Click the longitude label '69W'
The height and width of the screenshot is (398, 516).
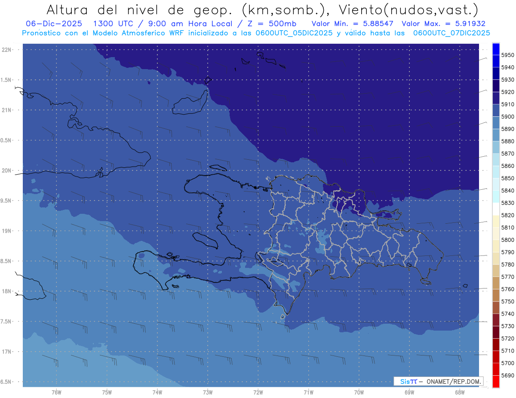click(x=409, y=392)
